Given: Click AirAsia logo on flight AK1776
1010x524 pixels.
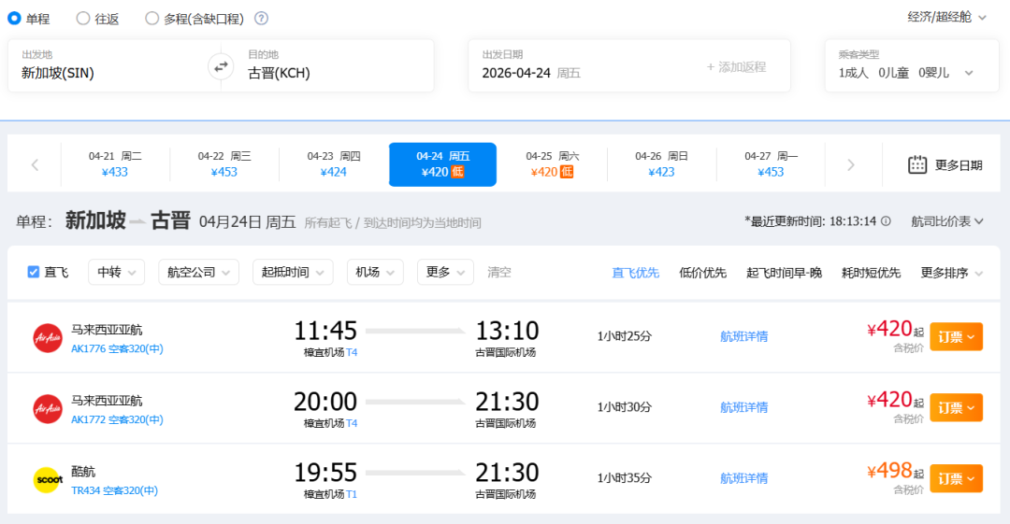Looking at the screenshot, I should click(x=47, y=337).
